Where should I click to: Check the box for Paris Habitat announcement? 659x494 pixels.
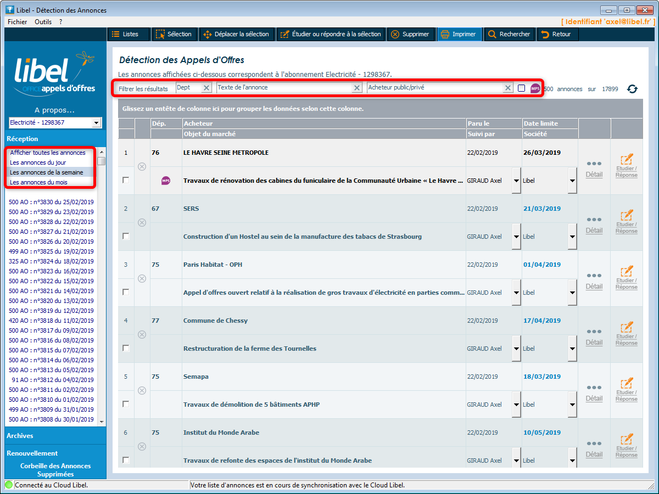tap(126, 292)
